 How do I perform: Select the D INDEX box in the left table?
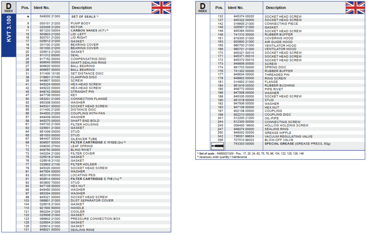(x=9, y=8)
